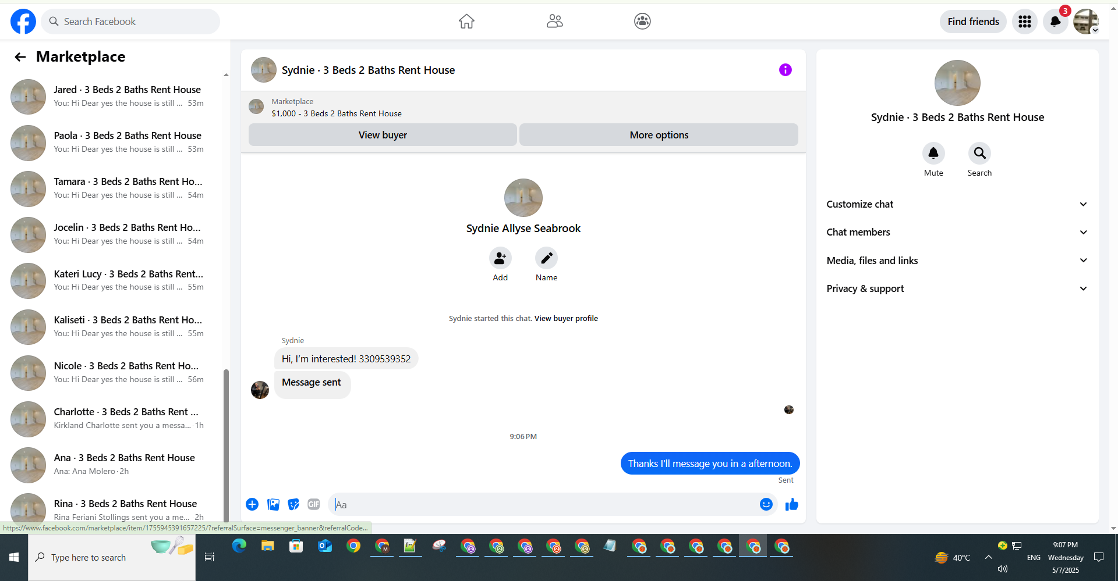
Task: Expand Customize chat section
Action: (957, 204)
